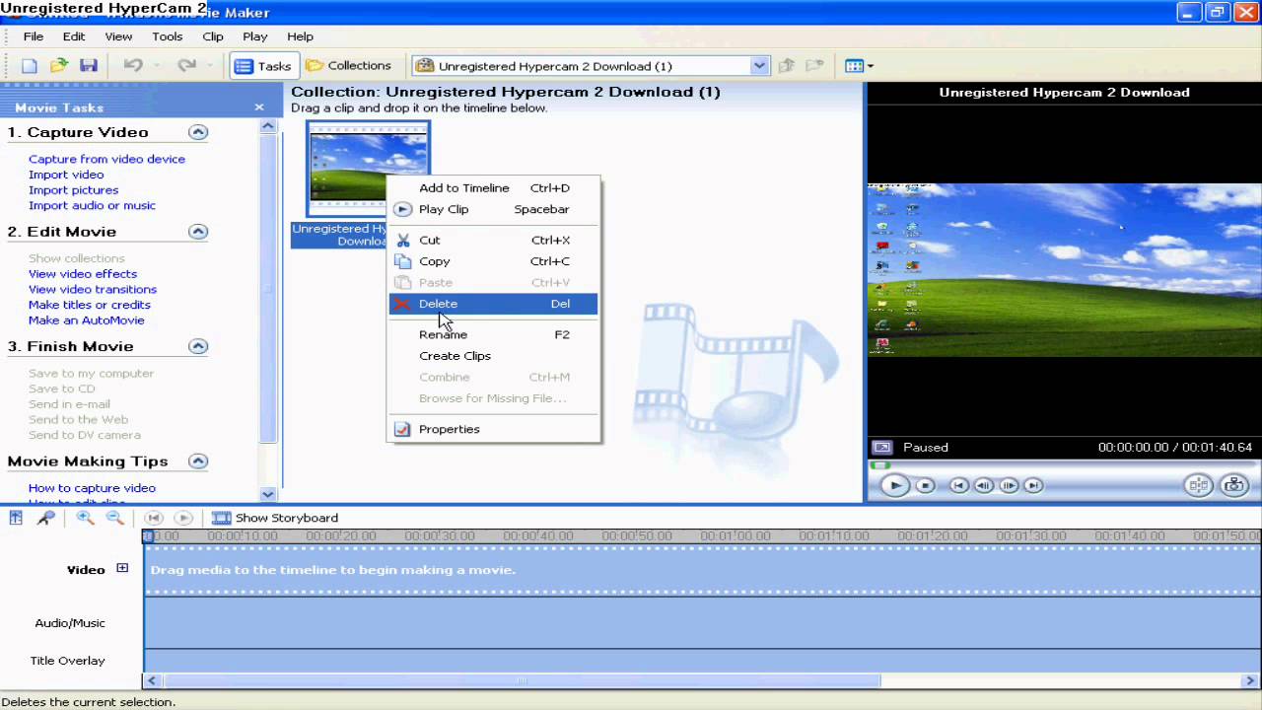Choose Add to Timeline in context menu

tap(494, 188)
